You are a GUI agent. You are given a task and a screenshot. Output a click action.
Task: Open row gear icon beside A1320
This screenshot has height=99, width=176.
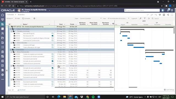(7, 70)
